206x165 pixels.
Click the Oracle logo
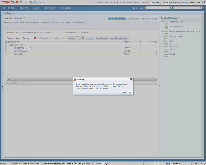[10, 2]
